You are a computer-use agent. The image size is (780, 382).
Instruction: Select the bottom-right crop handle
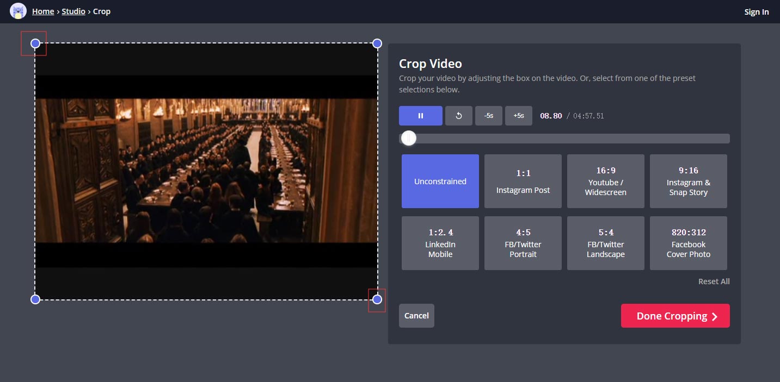377,299
